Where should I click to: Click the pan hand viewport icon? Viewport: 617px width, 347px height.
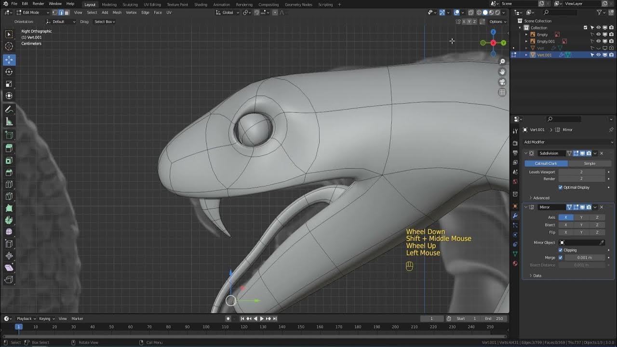click(502, 72)
